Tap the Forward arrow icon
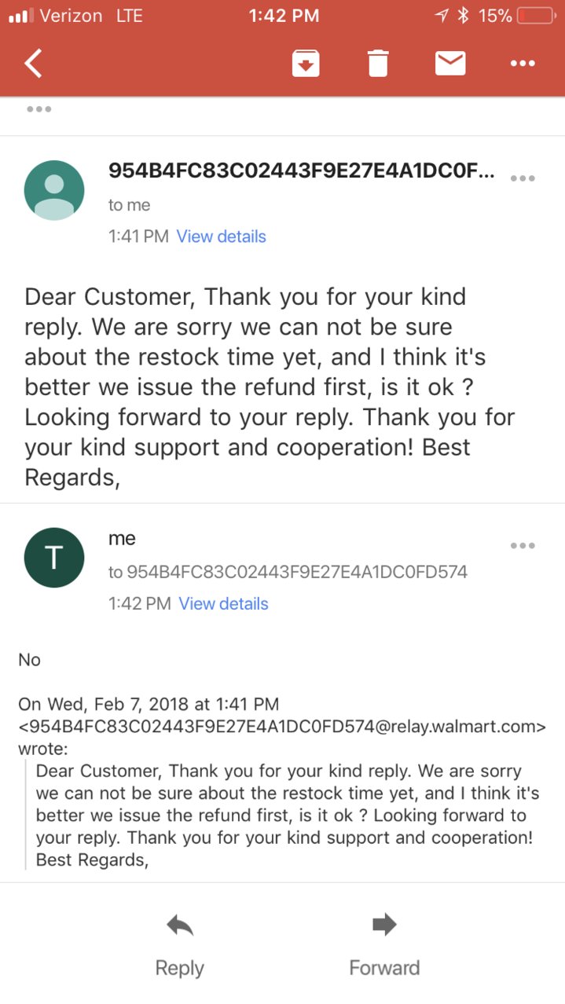The width and height of the screenshot is (565, 1004). tap(384, 925)
